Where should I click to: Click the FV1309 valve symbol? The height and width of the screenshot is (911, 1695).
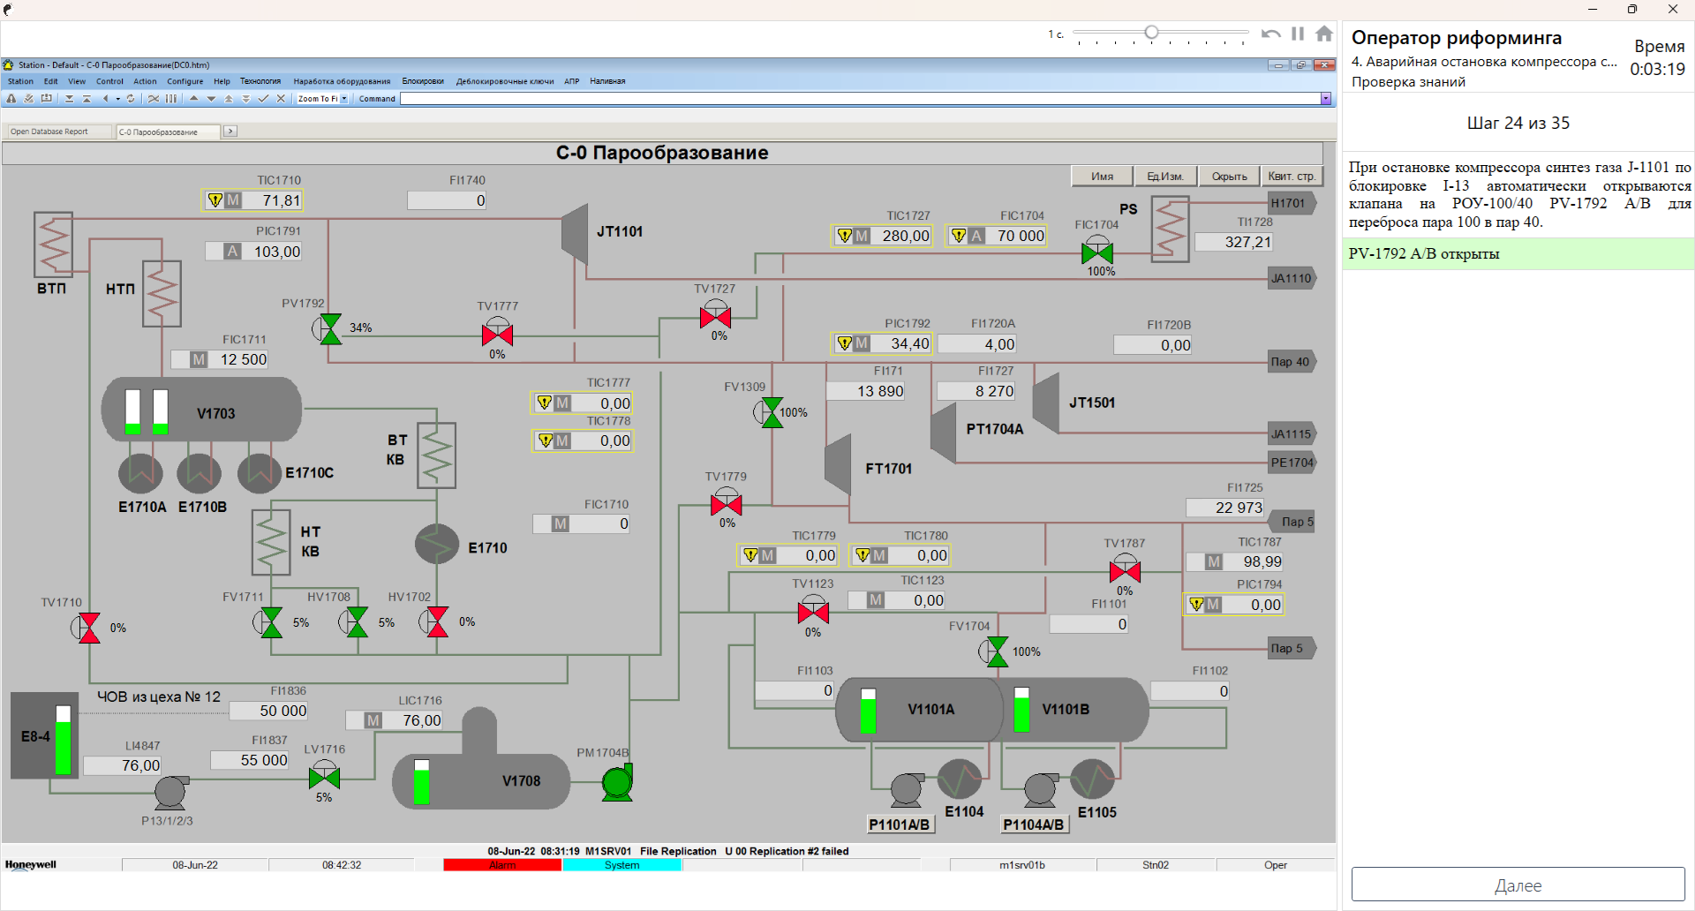point(771,412)
